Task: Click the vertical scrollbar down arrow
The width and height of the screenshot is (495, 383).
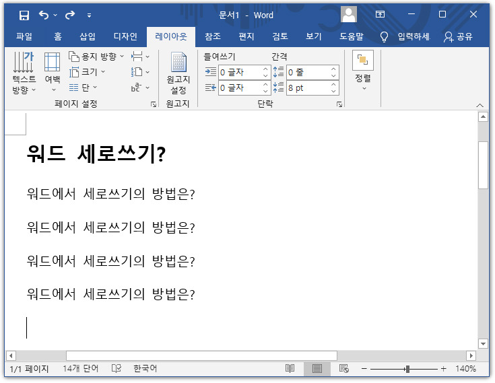Action: point(483,343)
